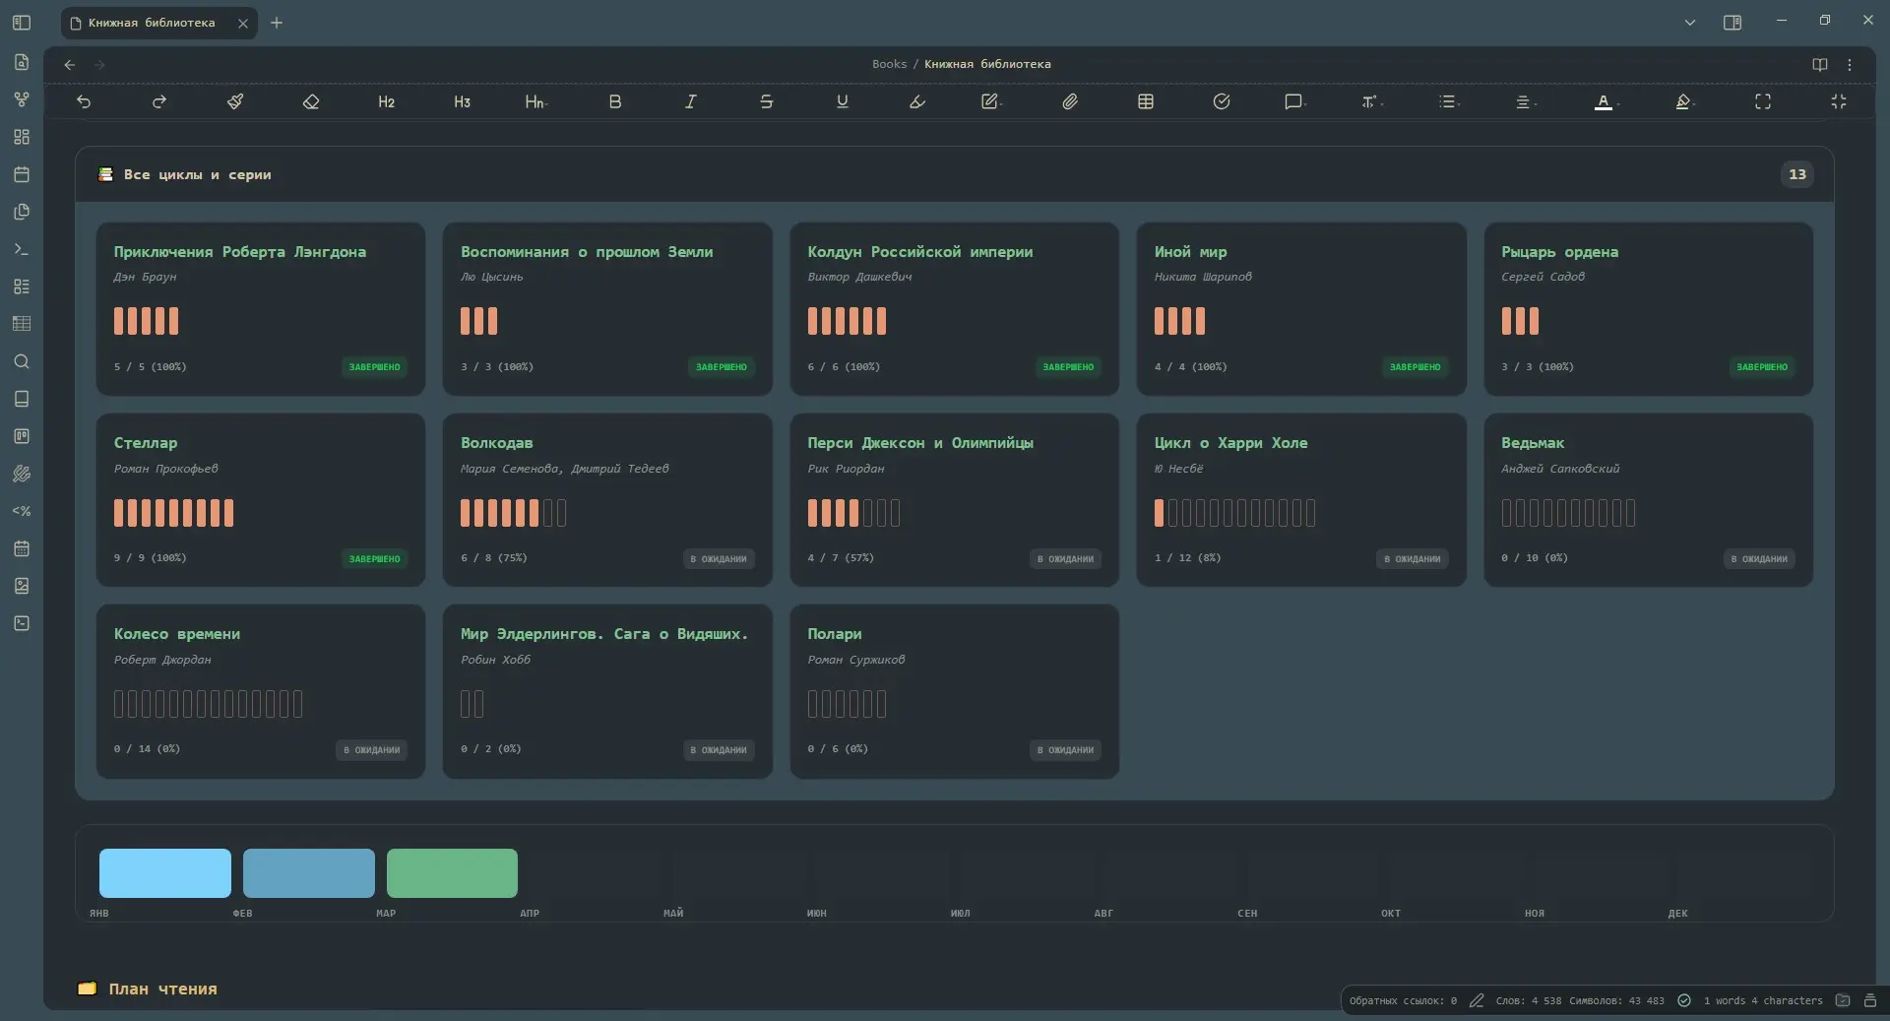Image resolution: width=1890 pixels, height=1021 pixels.
Task: Click the paperclip attachment icon
Action: click(x=1070, y=101)
